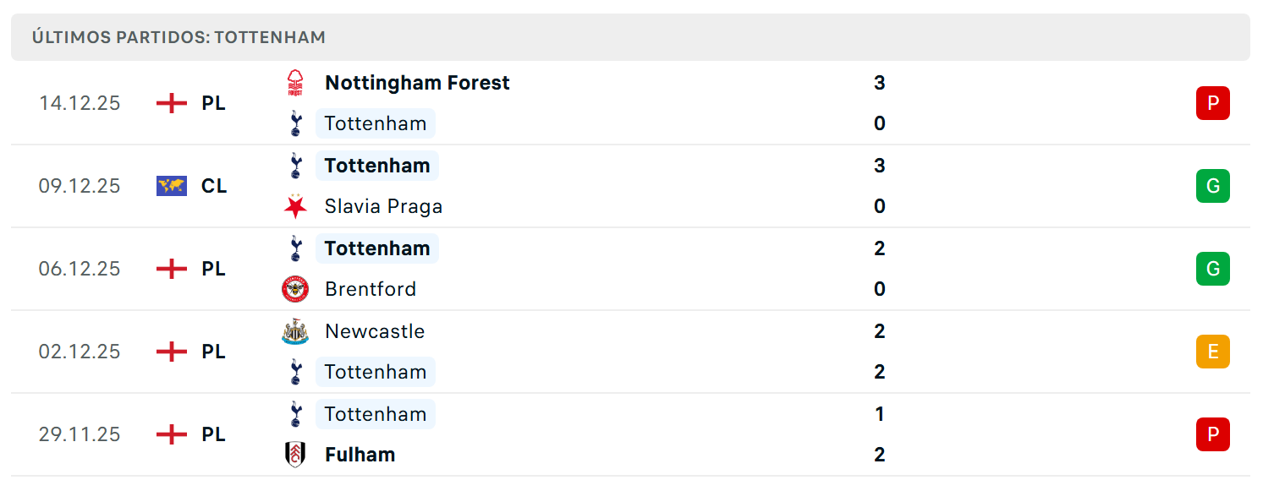Click the Nottingham Forest club crest
Image resolution: width=1263 pixels, height=491 pixels.
295,83
